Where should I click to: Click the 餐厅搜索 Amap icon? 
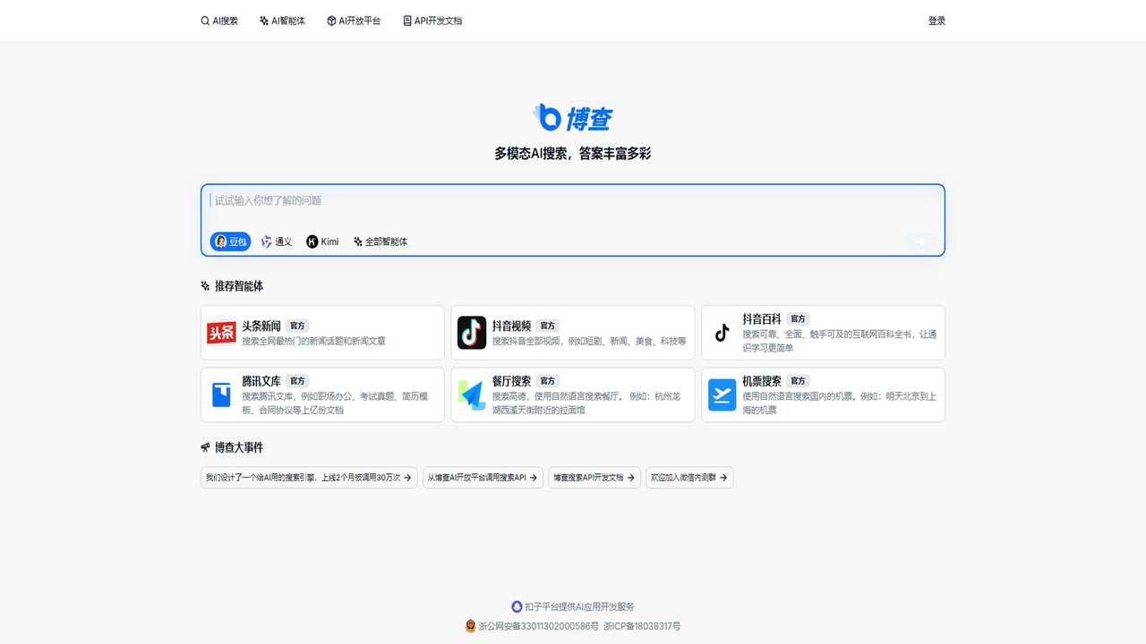[472, 394]
